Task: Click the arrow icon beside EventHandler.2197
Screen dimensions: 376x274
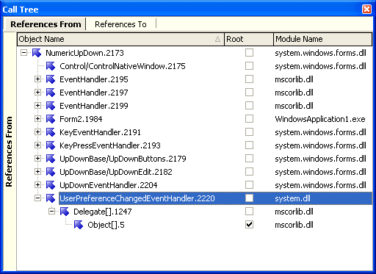Action: pos(51,93)
